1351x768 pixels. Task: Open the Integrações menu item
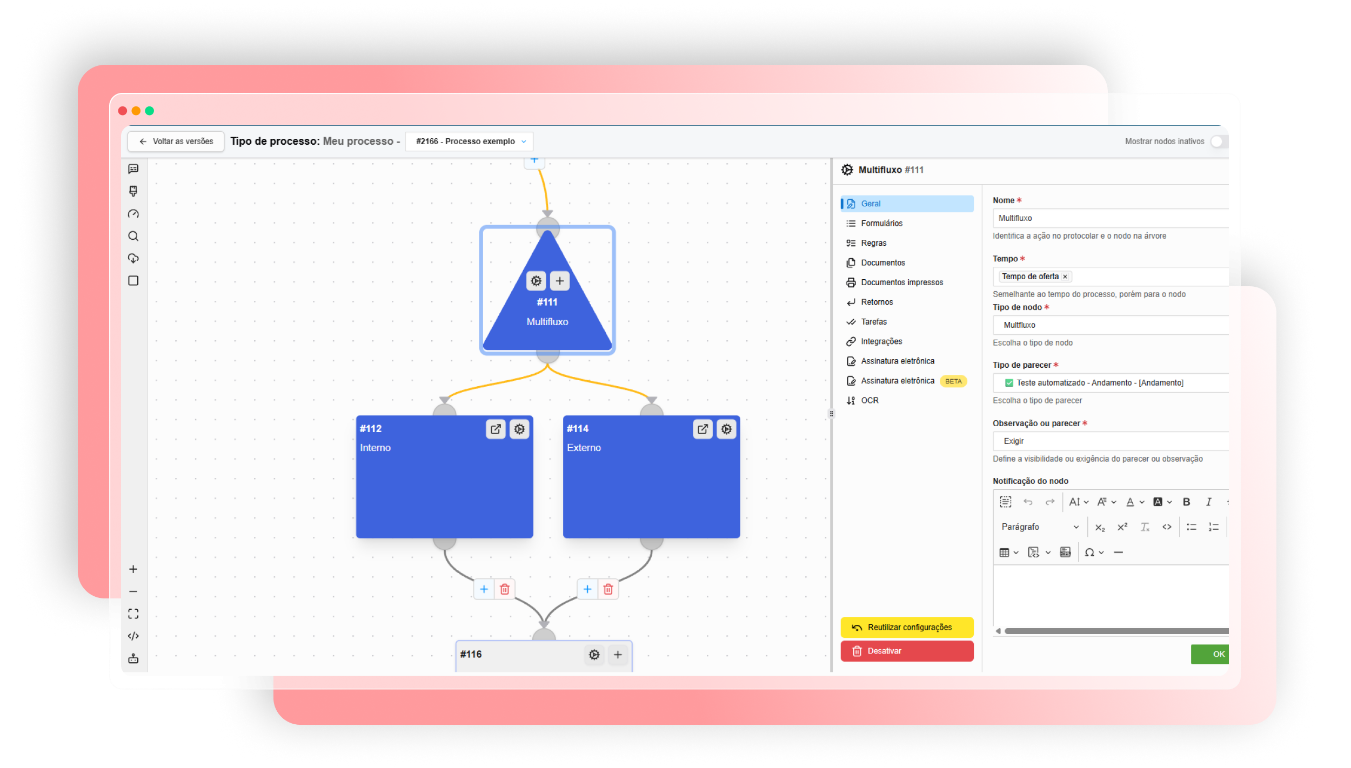point(881,341)
